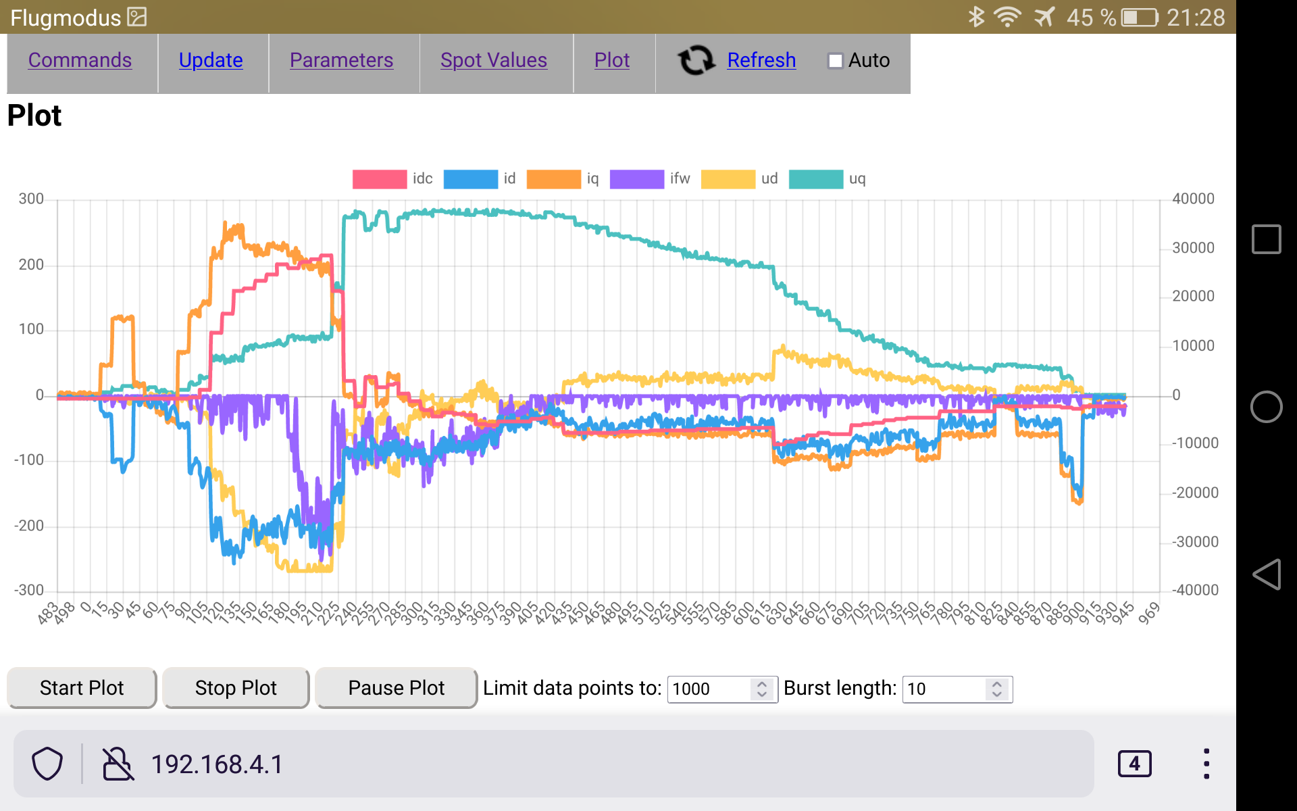Enable the Auto refresh checkbox
Screen dimensions: 1297x811
(x=836, y=61)
